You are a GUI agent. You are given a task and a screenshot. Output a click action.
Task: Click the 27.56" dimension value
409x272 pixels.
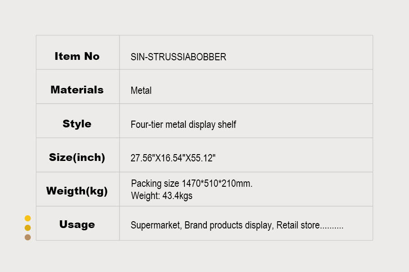pyautogui.click(x=141, y=159)
